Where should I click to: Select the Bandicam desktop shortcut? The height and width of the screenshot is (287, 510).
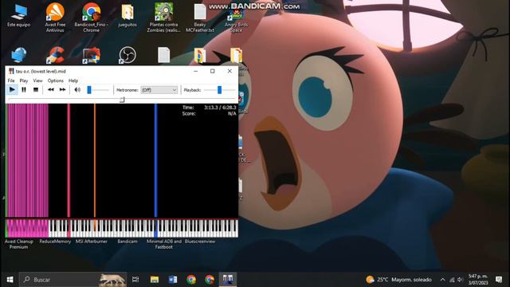127,242
